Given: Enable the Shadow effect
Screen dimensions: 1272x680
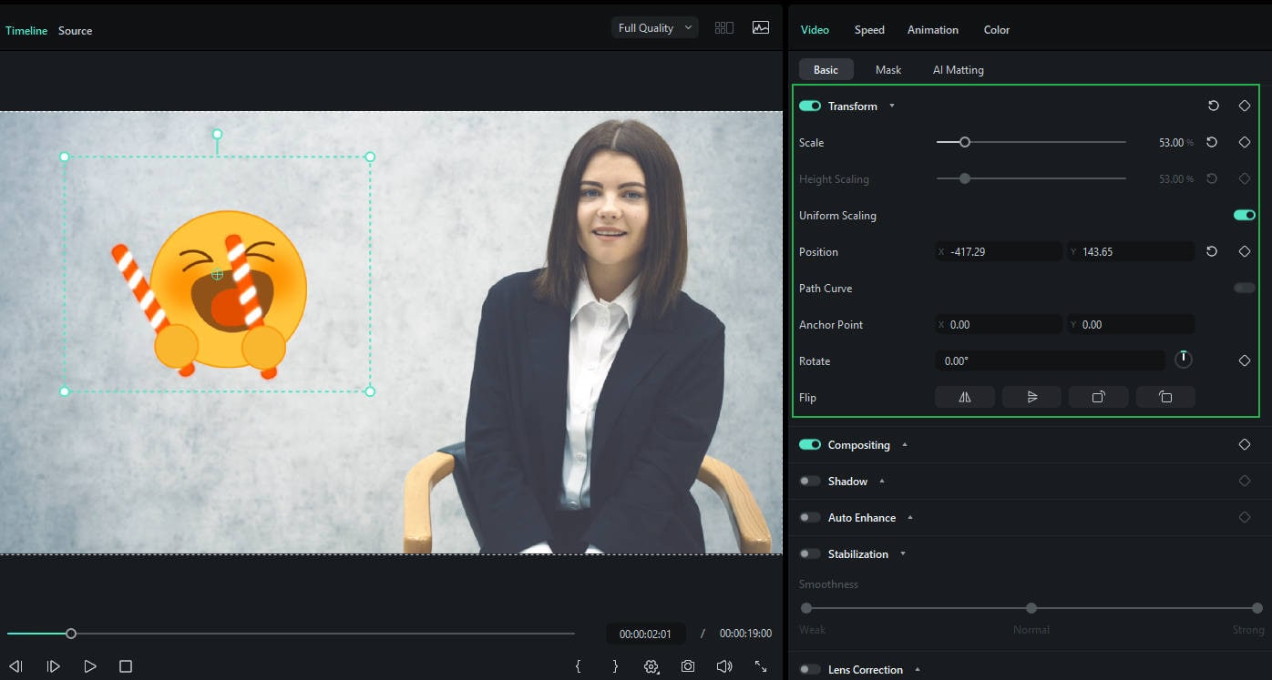Looking at the screenshot, I should (809, 481).
